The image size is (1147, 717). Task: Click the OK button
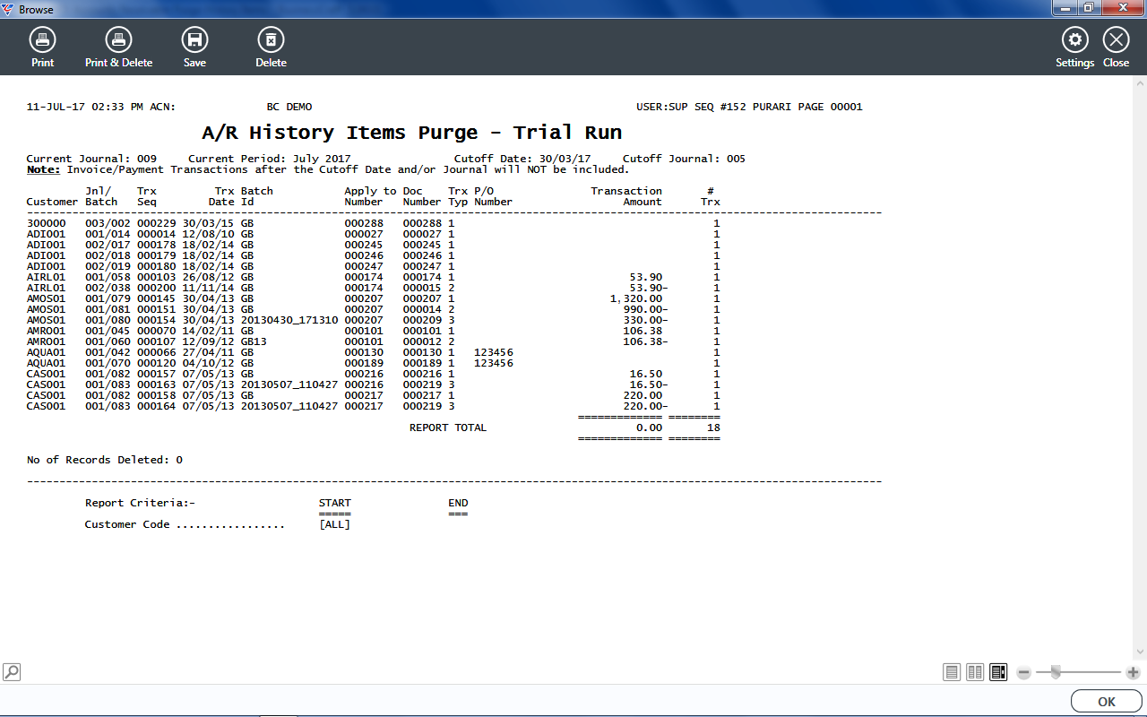tap(1106, 702)
